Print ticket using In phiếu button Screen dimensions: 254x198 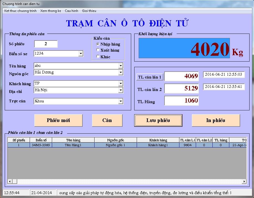(215, 120)
